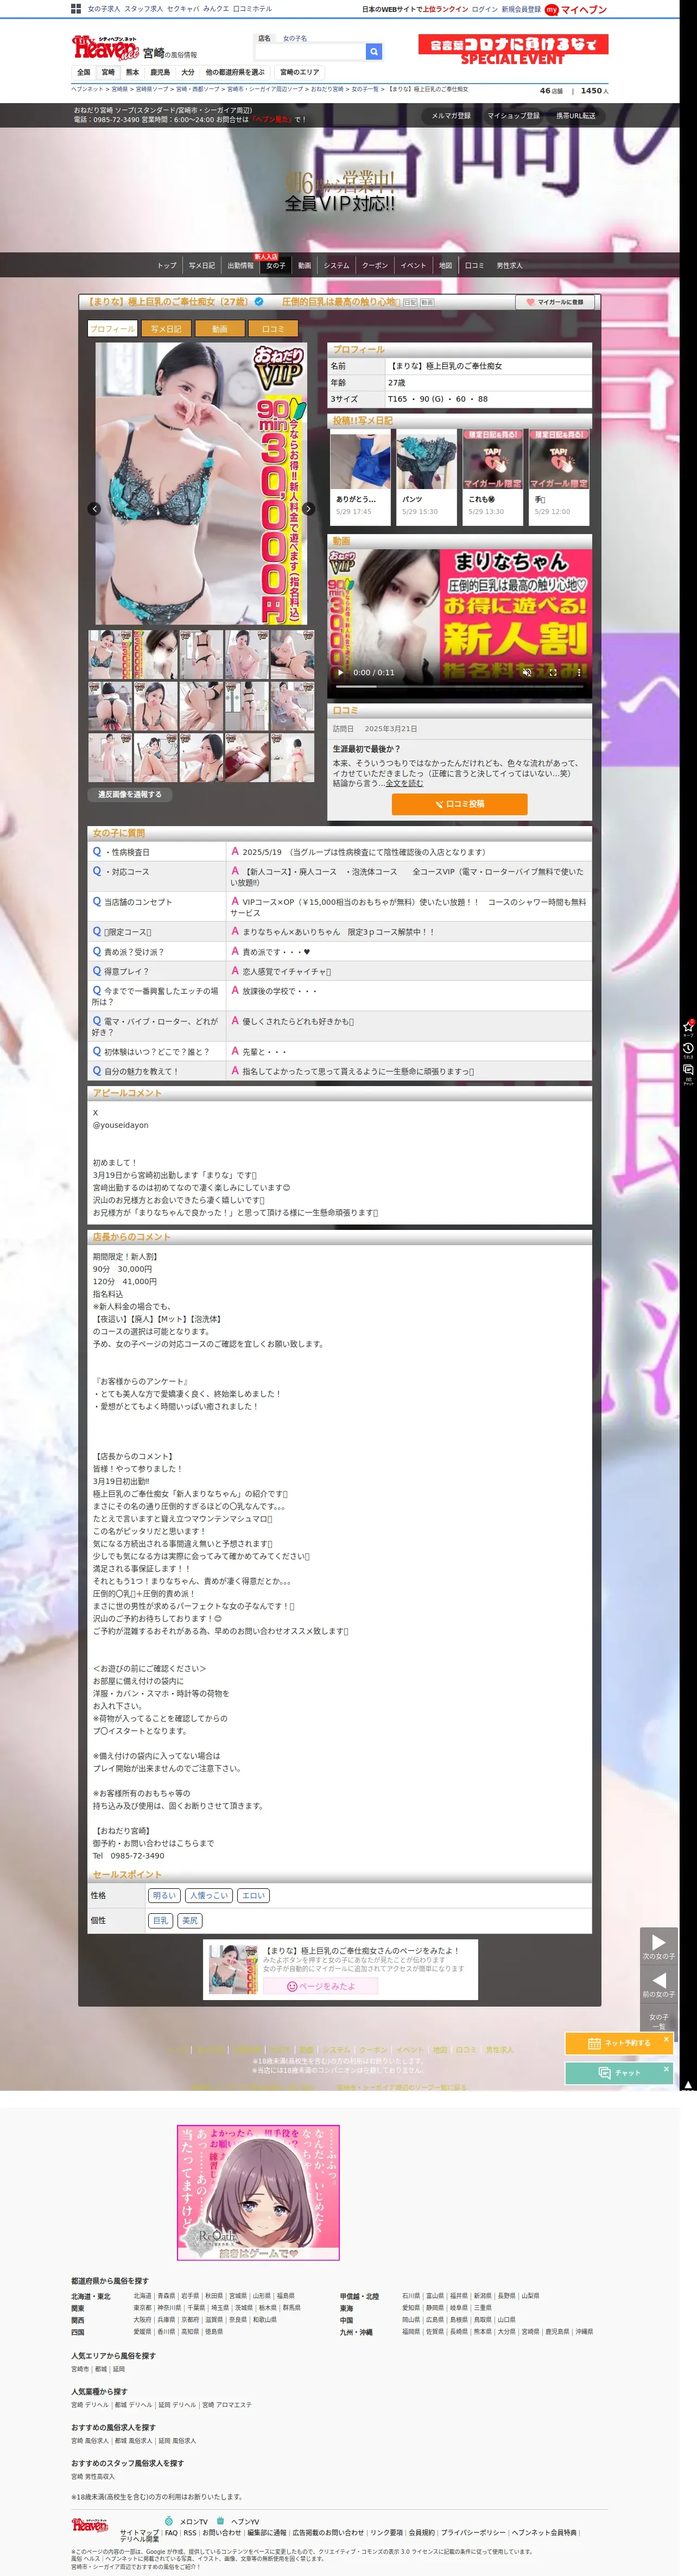
Task: Switch to the orange 動画 profile tab
Action: [x=220, y=328]
